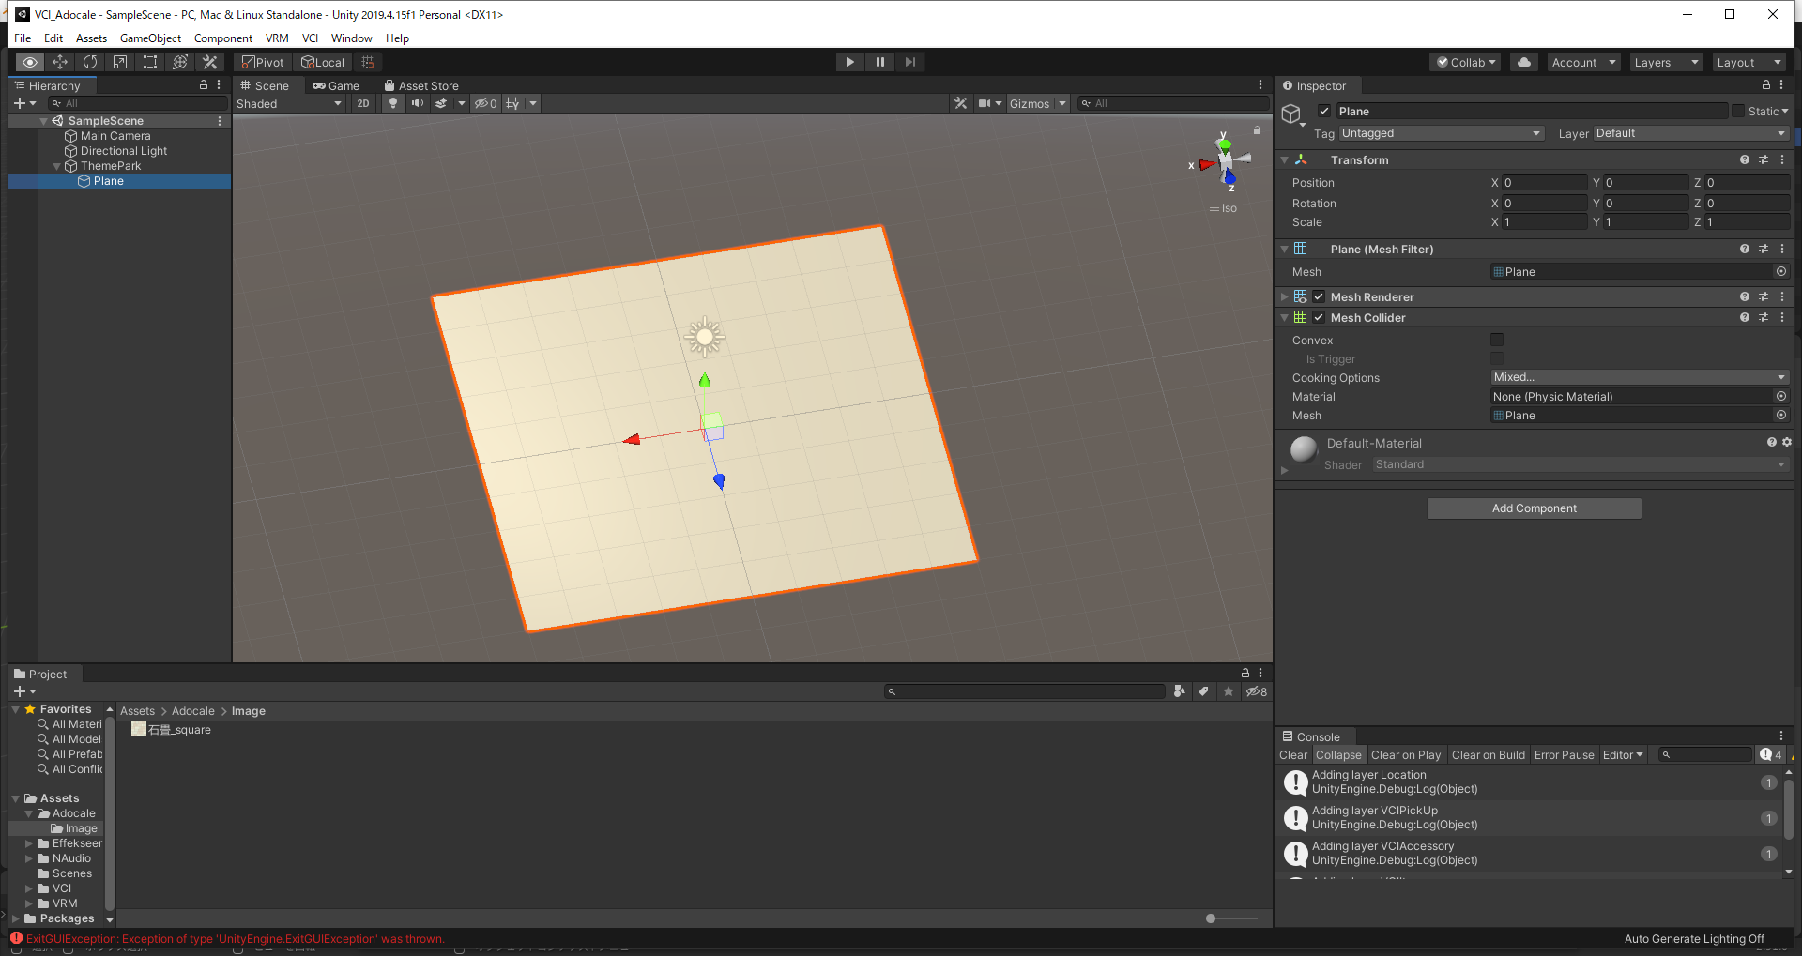
Task: Expand the Mesh Renderer component
Action: pyautogui.click(x=1284, y=297)
